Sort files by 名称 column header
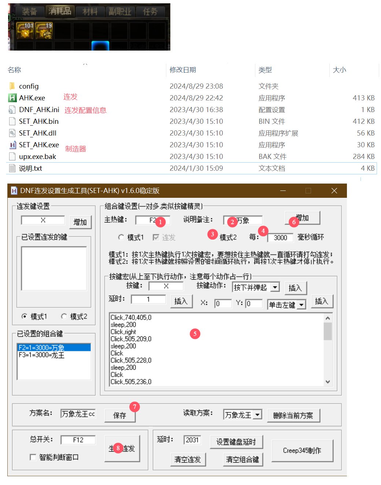The width and height of the screenshot is (381, 485). [x=14, y=70]
